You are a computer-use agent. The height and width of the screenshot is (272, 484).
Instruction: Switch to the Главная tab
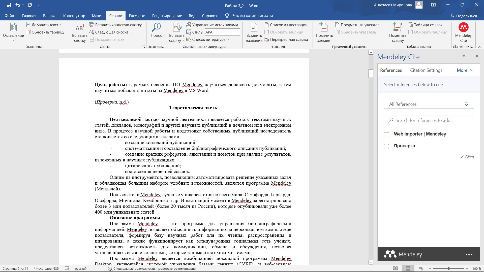pos(29,16)
